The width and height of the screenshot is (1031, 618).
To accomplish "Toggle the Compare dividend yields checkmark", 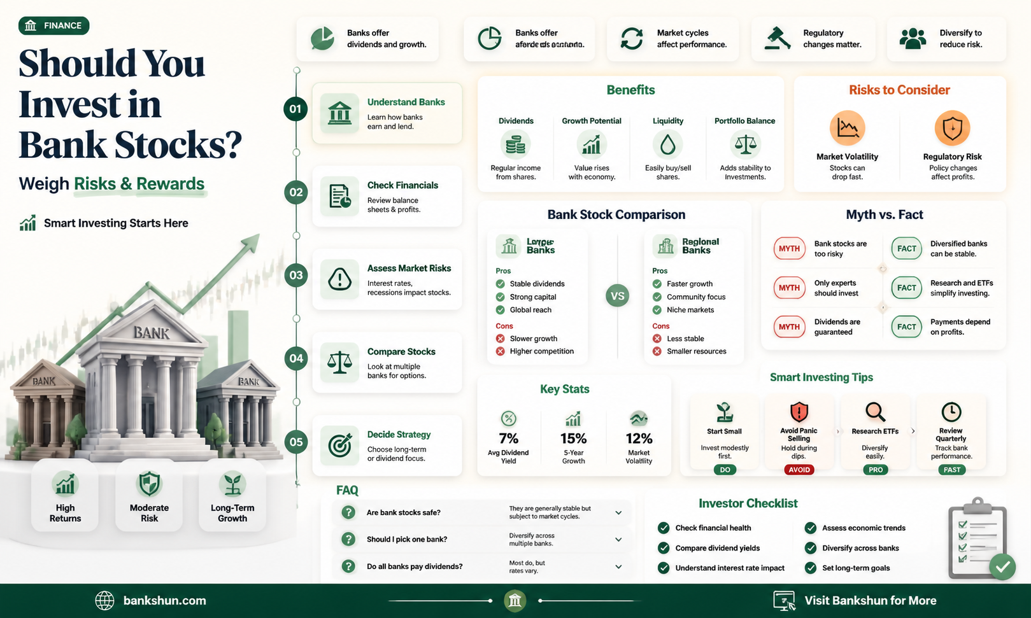I will click(664, 548).
